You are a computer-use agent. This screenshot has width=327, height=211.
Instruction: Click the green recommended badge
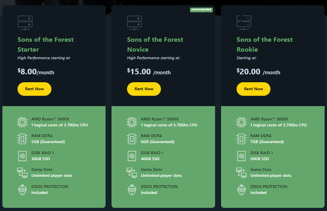tap(201, 10)
